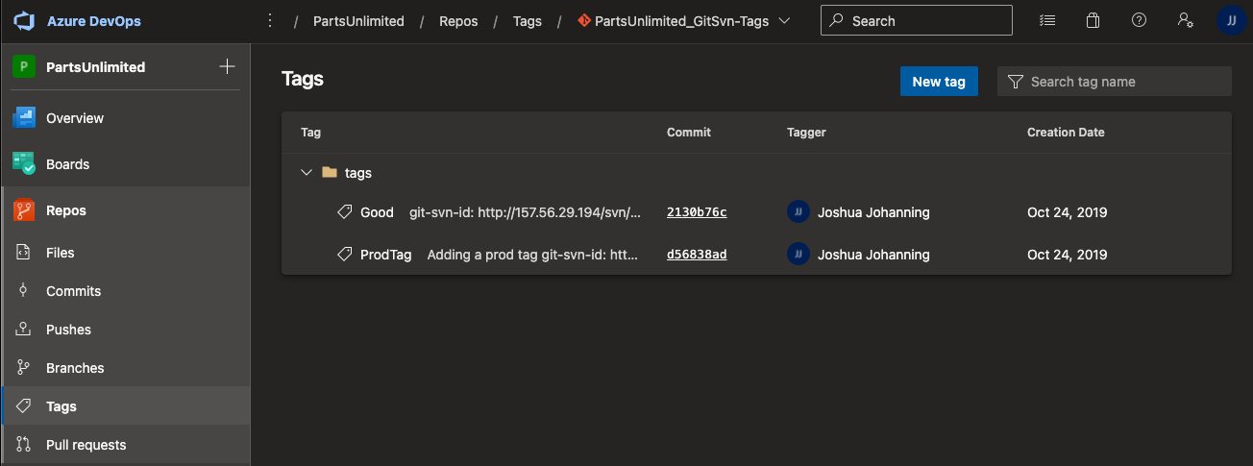Open the PartsUnlimited_GitSvn-Tags repository dropdown

coord(684,21)
